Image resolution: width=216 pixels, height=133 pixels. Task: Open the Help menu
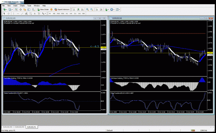click(x=44, y=6)
